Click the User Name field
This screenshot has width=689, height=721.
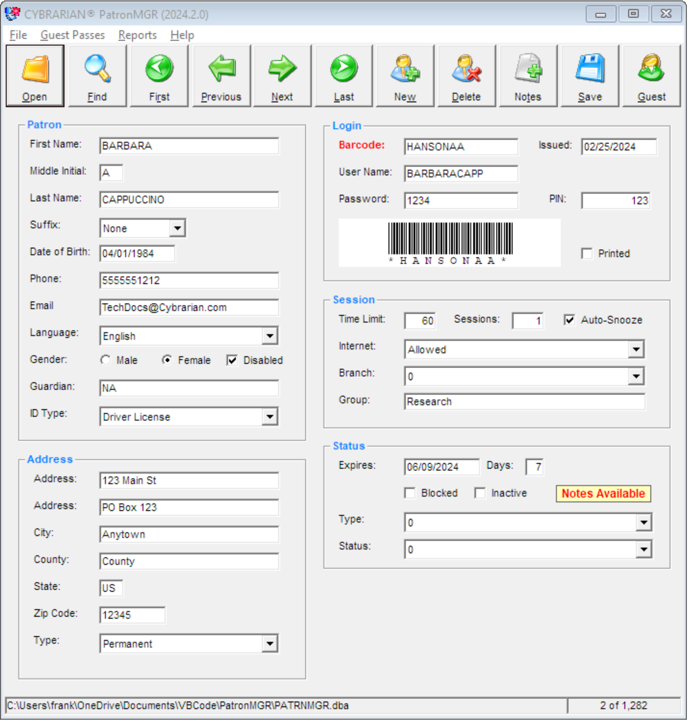click(461, 174)
